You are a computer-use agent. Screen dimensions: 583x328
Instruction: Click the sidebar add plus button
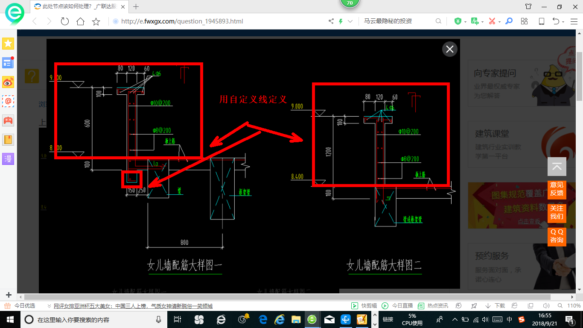coord(8,295)
